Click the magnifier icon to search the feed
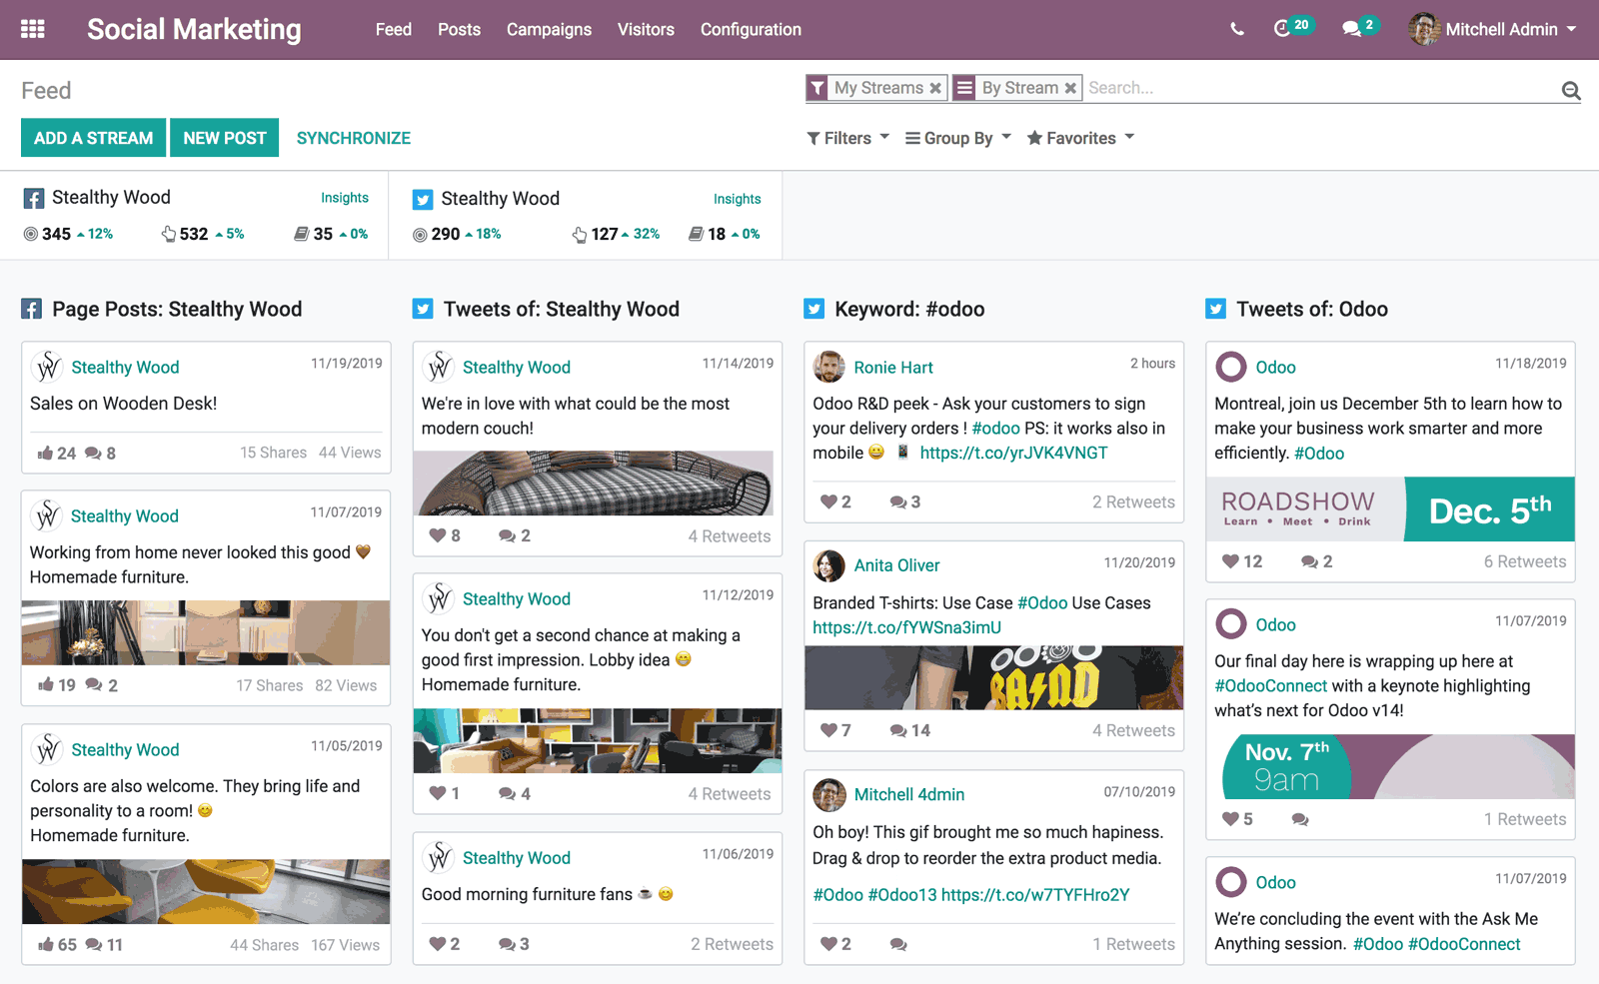 [1571, 89]
